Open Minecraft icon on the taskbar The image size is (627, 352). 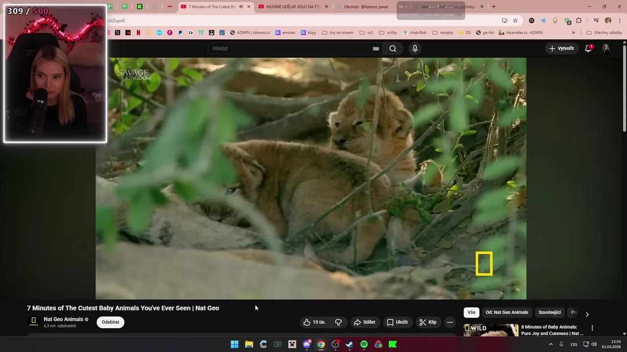(292, 344)
